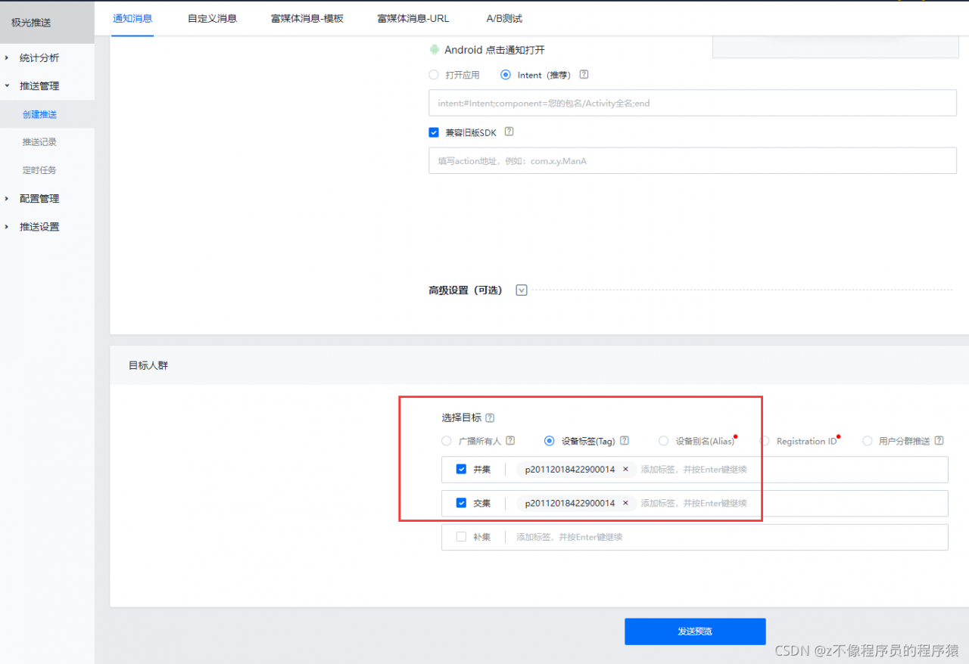Open help icon beside 广播所有人

[x=510, y=440]
